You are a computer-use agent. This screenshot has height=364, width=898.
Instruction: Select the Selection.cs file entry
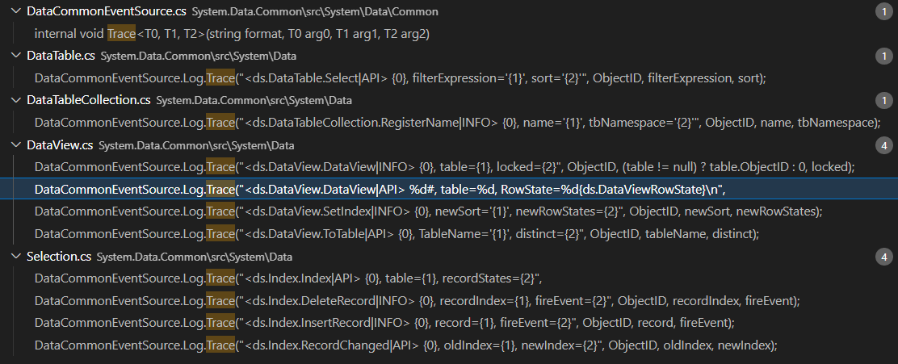click(58, 257)
